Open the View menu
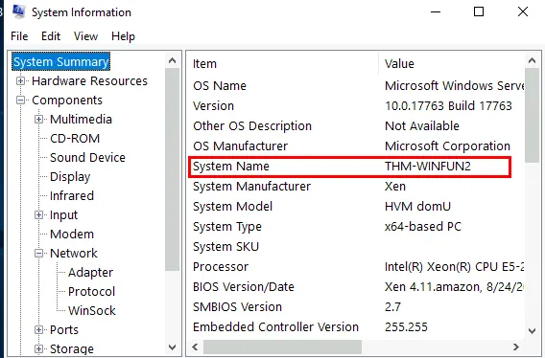545x358 pixels. [x=85, y=36]
